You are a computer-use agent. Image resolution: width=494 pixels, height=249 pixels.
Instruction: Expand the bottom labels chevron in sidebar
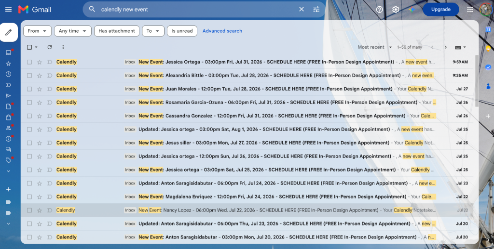pos(9,223)
